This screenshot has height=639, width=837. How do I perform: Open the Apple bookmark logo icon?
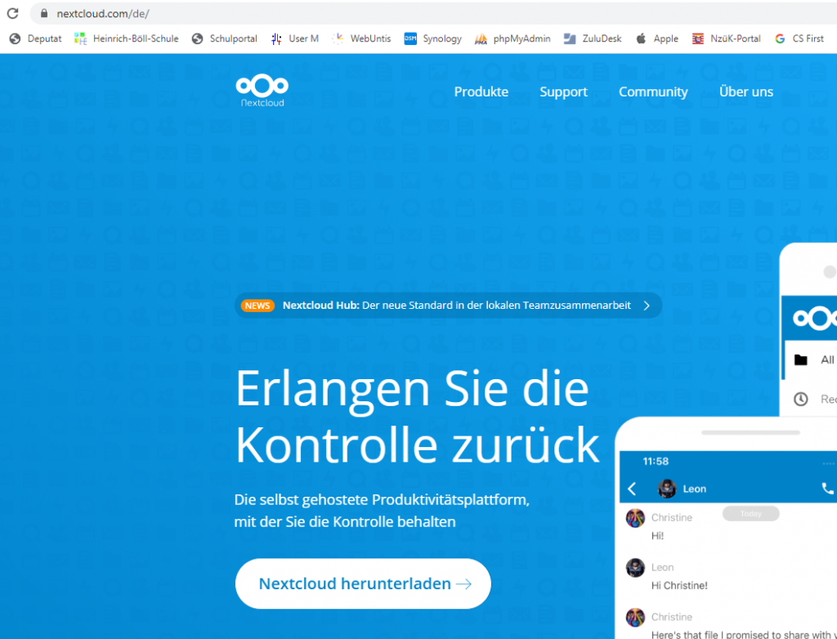641,38
